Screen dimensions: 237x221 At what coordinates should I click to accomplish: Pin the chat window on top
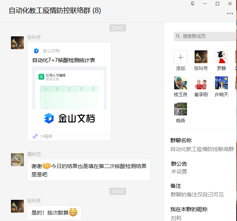point(192,3)
